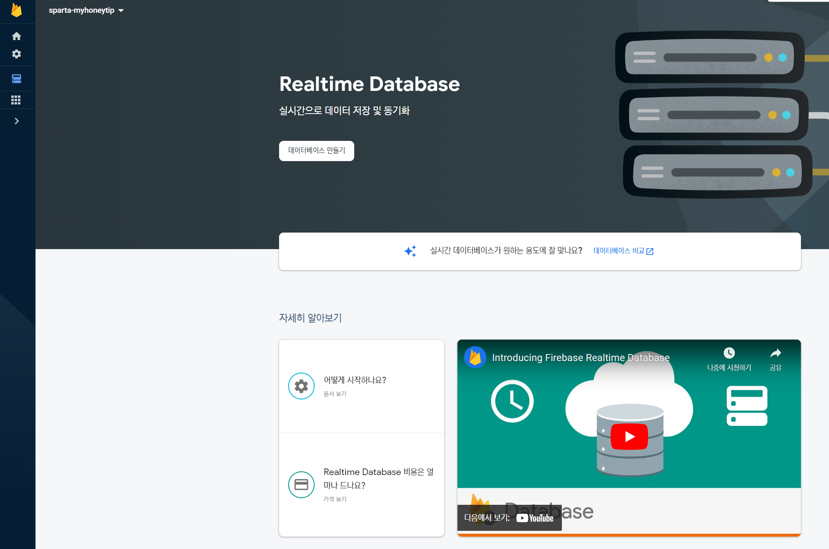Open project settings gear icon

coord(17,54)
